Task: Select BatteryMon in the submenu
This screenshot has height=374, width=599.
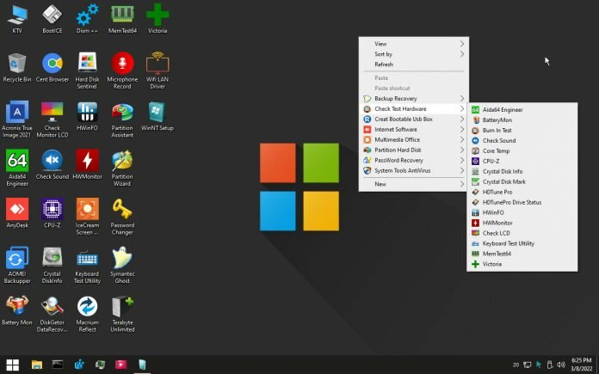Action: (522, 120)
